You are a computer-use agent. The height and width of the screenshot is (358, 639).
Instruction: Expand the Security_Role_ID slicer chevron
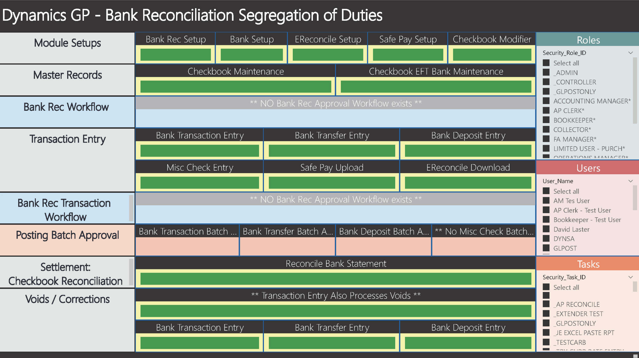(x=630, y=53)
